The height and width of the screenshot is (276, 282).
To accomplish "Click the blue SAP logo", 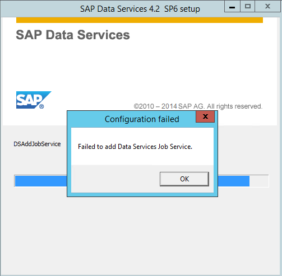I will pyautogui.click(x=34, y=100).
